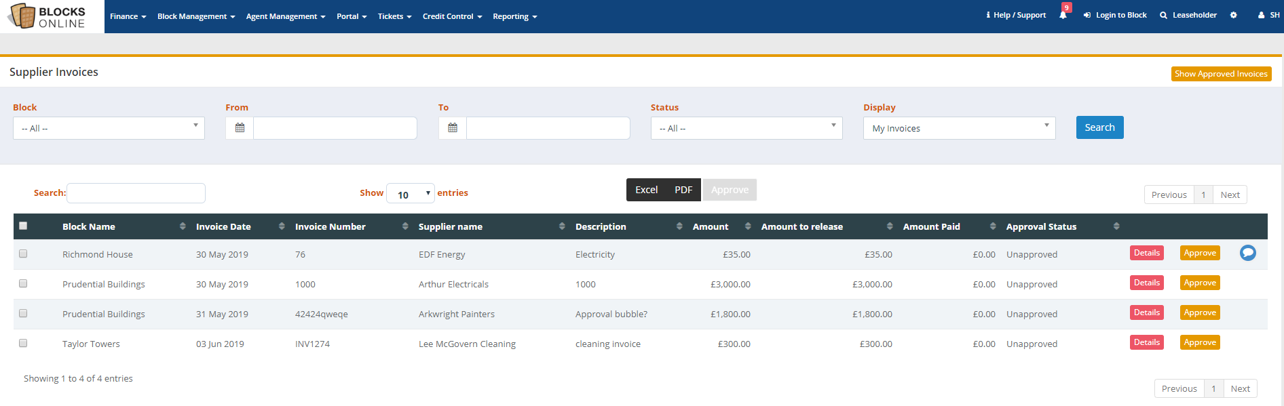The width and height of the screenshot is (1284, 406).
Task: Click Next in the top pagination
Action: point(1230,195)
